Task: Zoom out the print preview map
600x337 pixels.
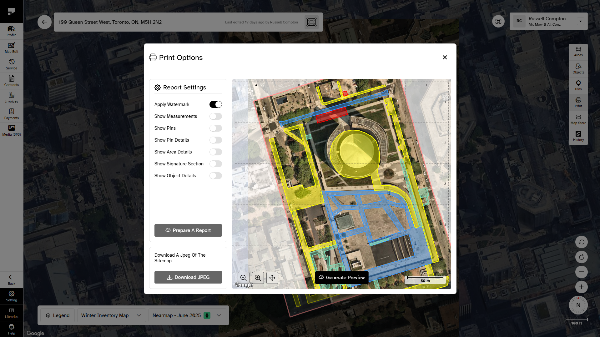Action: (244, 278)
